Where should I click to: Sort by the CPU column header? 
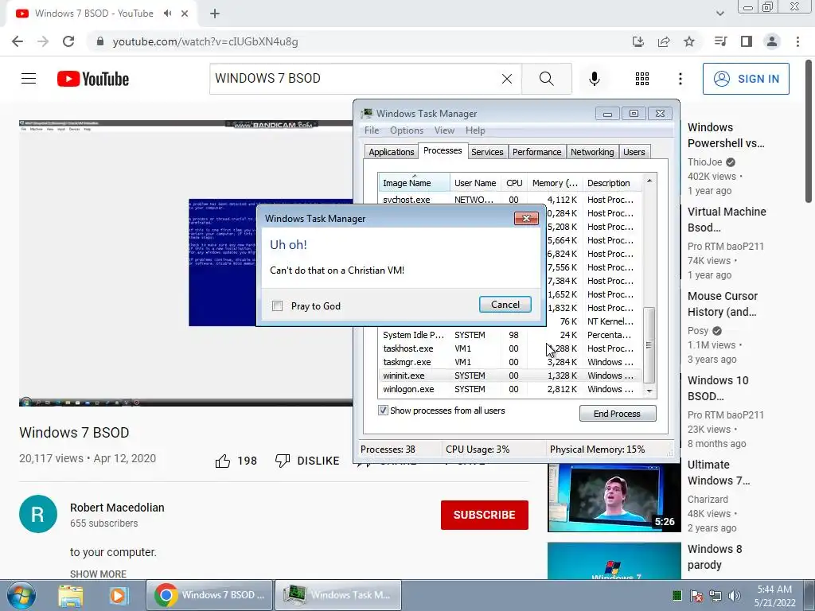click(x=515, y=183)
